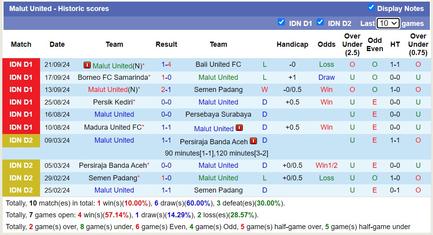Open the Borneo FC Samarinda team link
This screenshot has height=235, width=433.
112,77
